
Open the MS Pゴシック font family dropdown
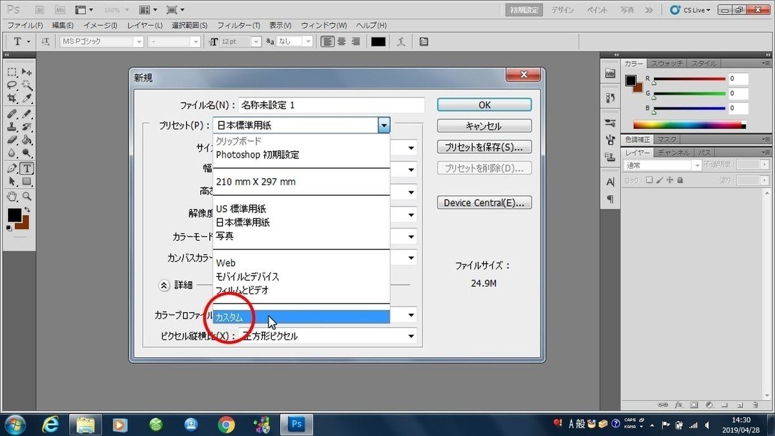pyautogui.click(x=139, y=41)
